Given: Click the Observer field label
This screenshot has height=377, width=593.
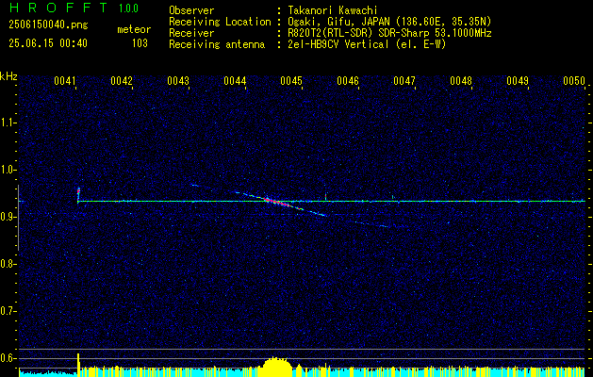Looking at the screenshot, I should (191, 10).
